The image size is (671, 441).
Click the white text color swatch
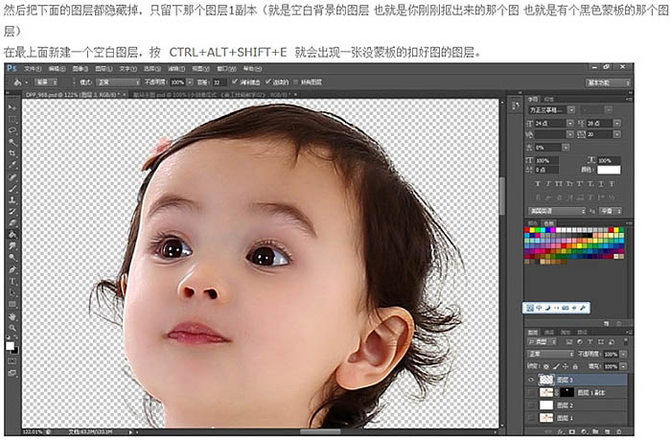point(609,170)
